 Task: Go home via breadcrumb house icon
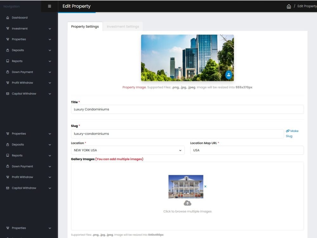289,6
